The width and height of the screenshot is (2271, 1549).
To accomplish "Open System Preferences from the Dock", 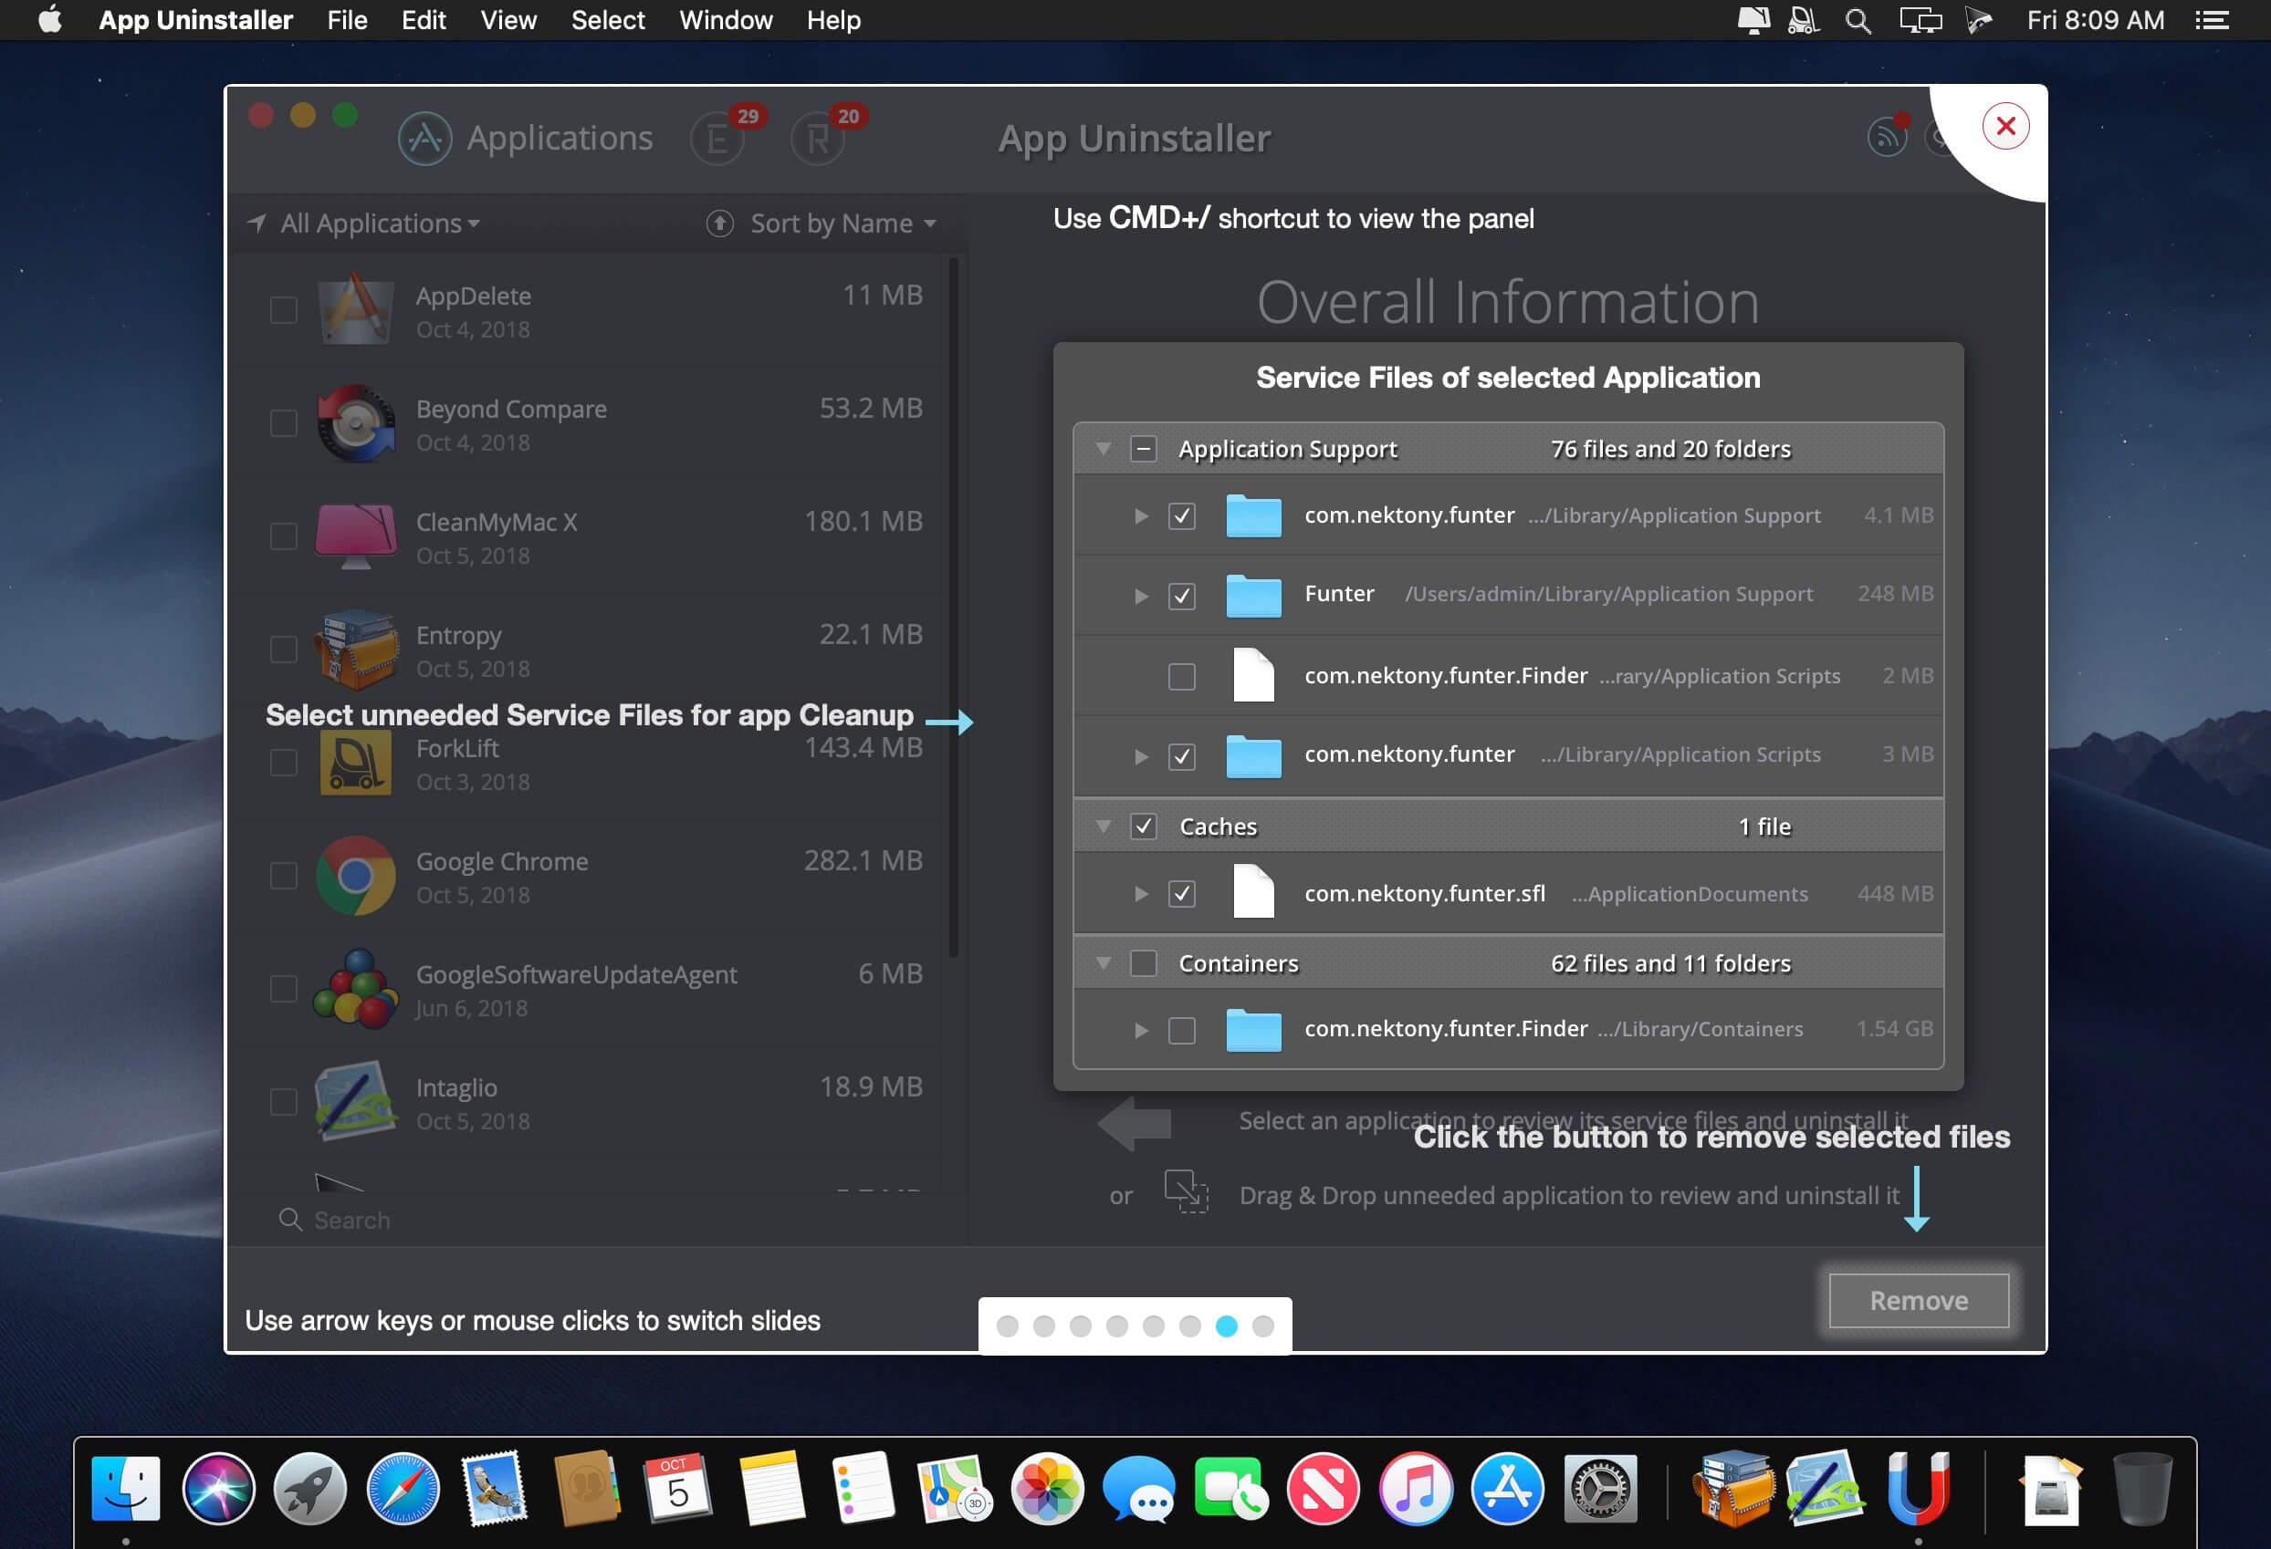I will (x=1600, y=1488).
